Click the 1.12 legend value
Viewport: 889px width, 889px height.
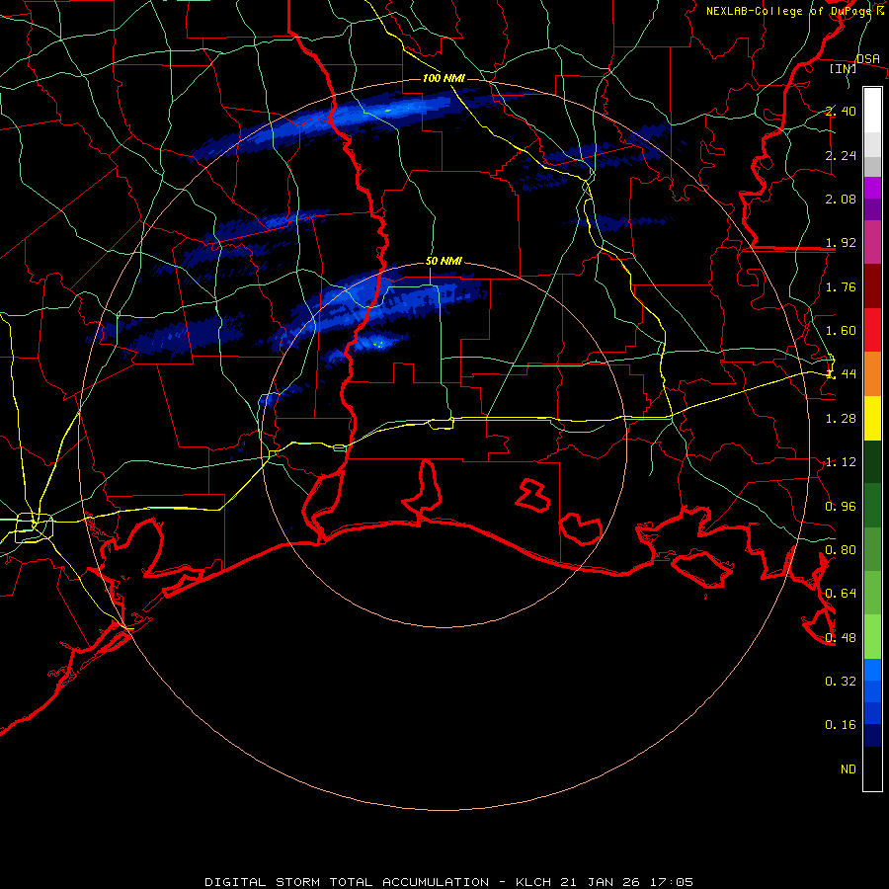coord(841,462)
